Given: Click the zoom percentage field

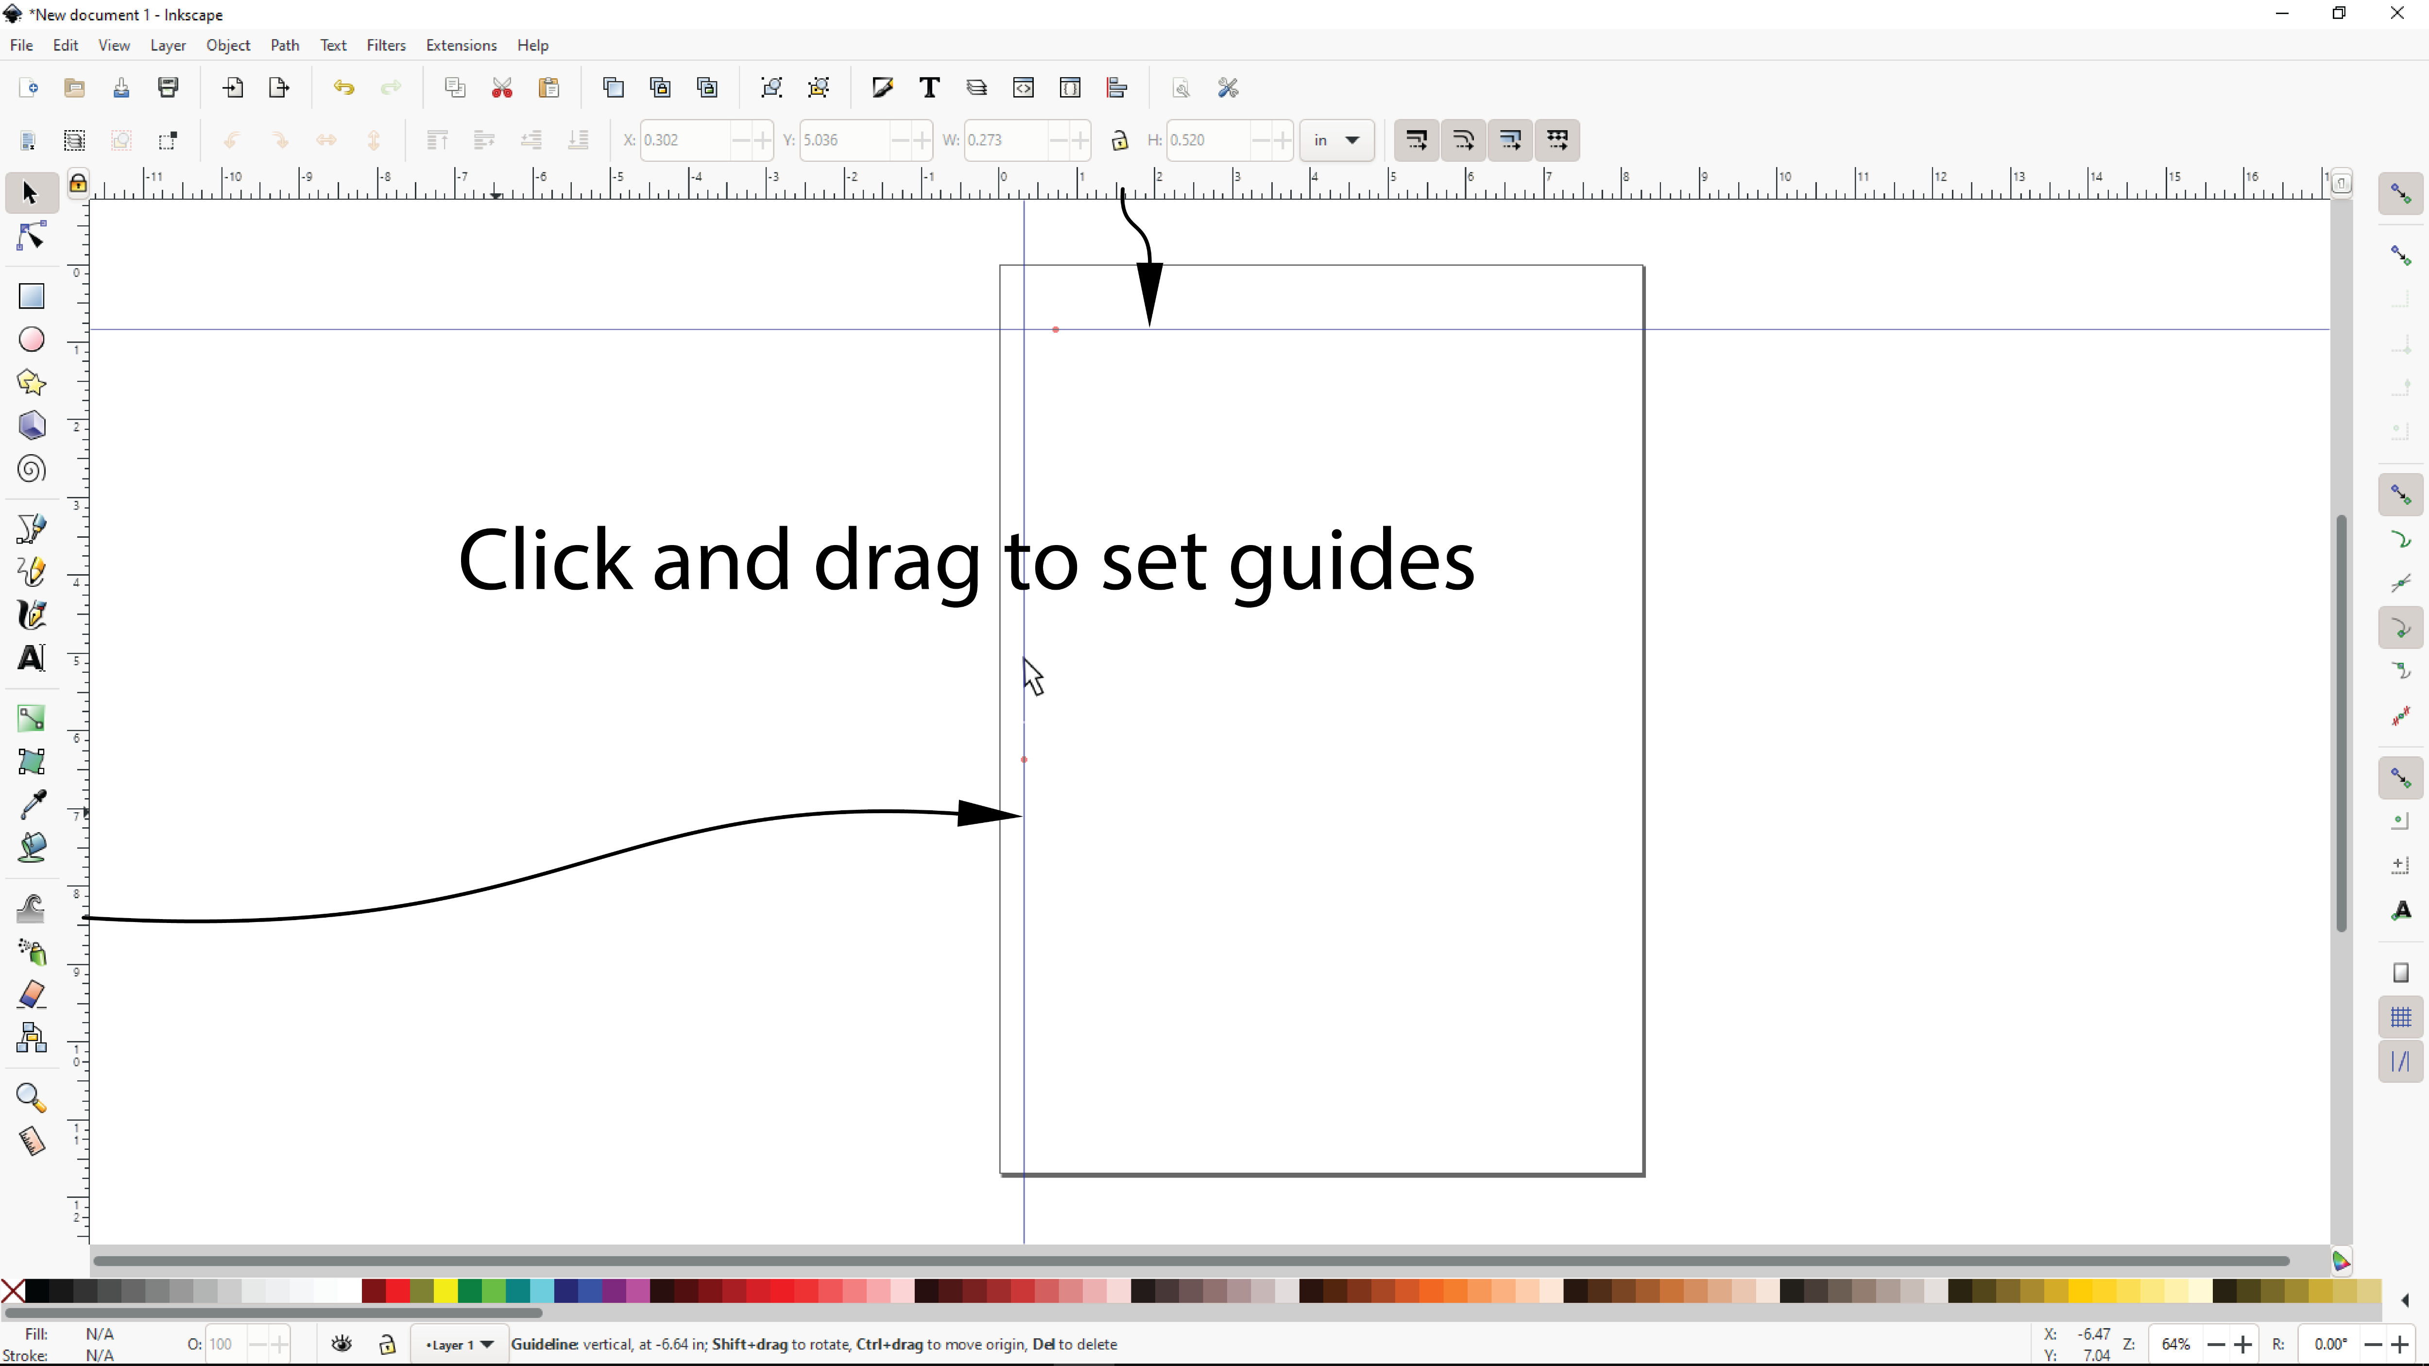Looking at the screenshot, I should (2177, 1344).
